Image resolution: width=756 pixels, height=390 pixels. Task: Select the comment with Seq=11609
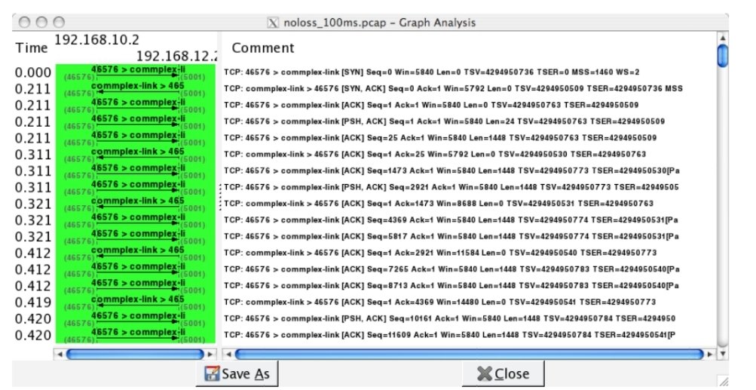(x=449, y=335)
